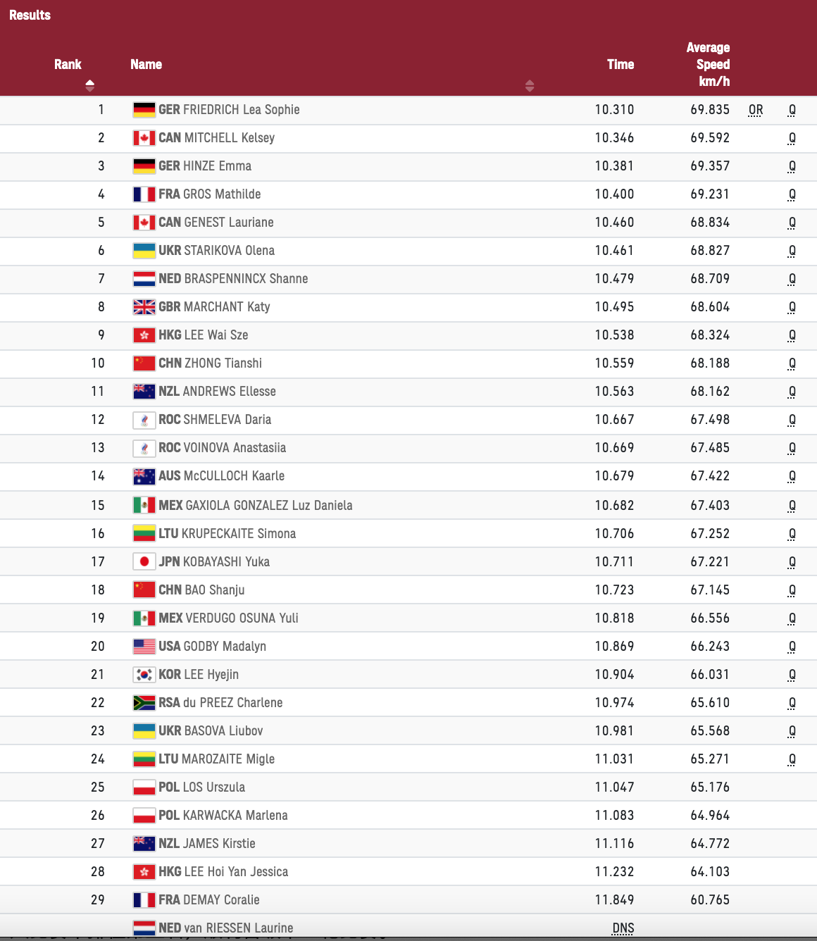This screenshot has height=941, width=817.
Task: Click the German flag beside FRIEDRICH Lea Sophie
Action: tap(144, 110)
